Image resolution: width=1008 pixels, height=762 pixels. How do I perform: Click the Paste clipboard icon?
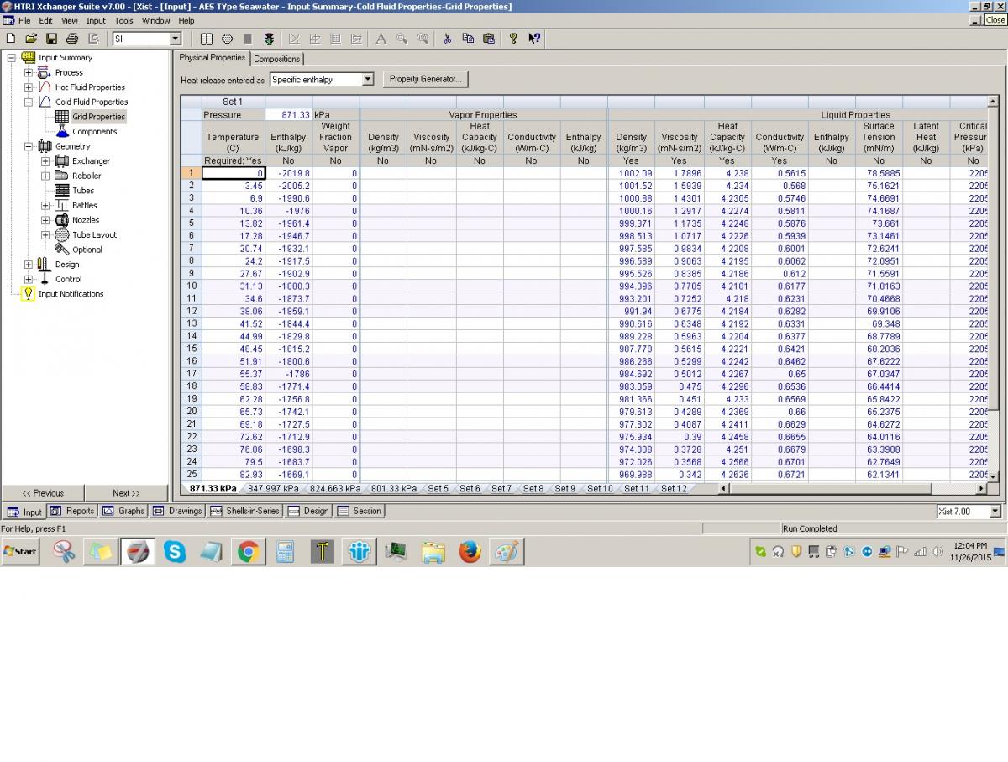point(489,39)
